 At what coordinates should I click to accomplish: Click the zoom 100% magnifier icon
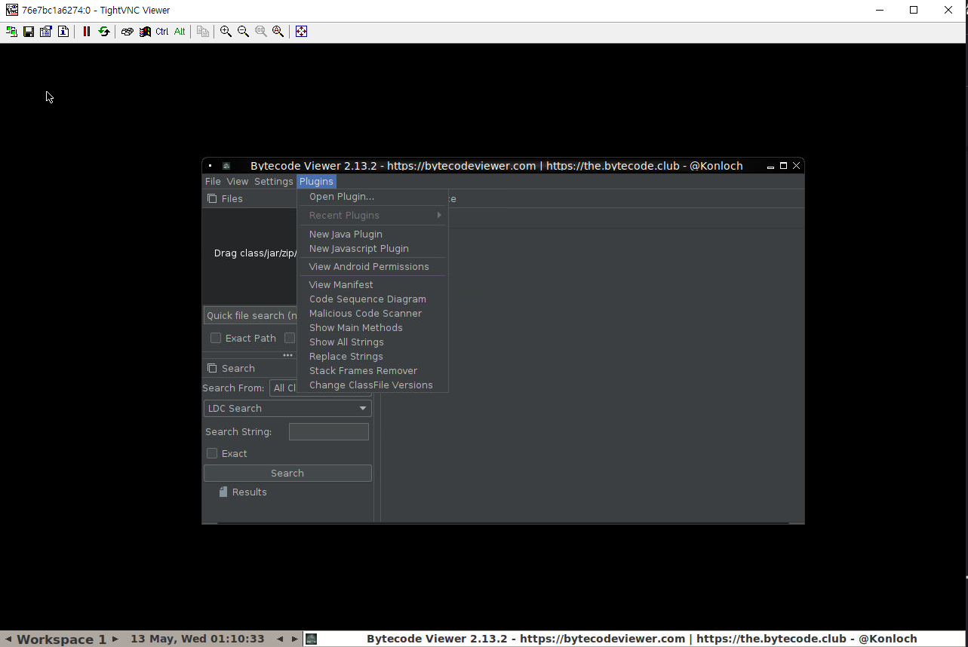(261, 32)
